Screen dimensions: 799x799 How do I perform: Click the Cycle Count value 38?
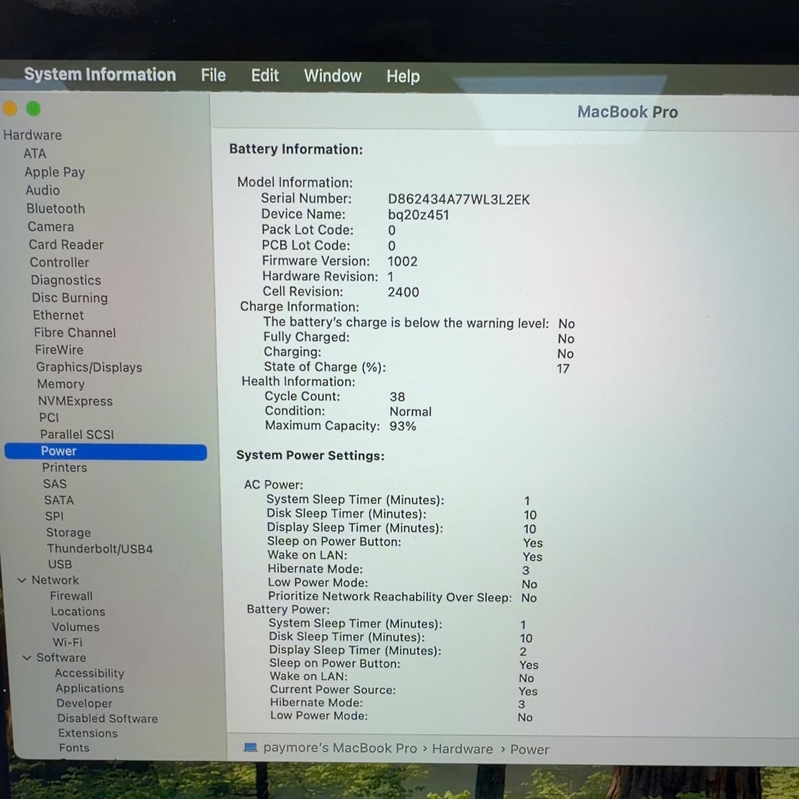(397, 397)
